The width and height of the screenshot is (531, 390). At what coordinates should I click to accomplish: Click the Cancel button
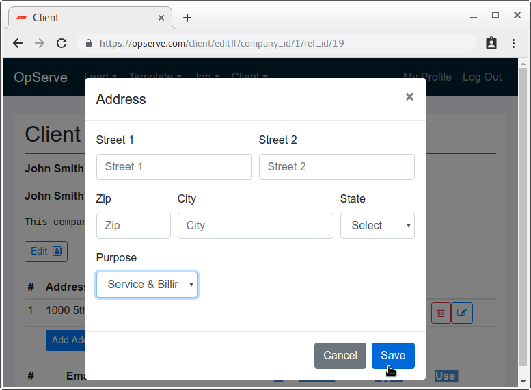340,355
